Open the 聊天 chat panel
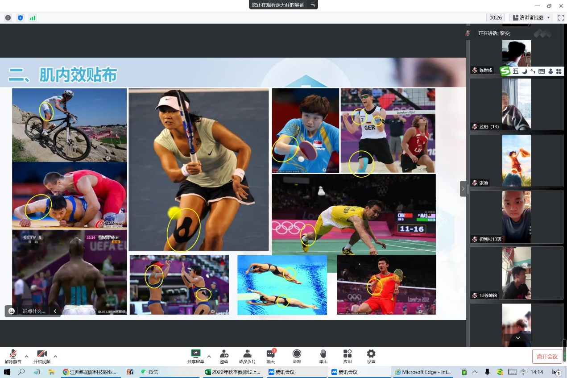This screenshot has height=378, width=567. pos(271,357)
